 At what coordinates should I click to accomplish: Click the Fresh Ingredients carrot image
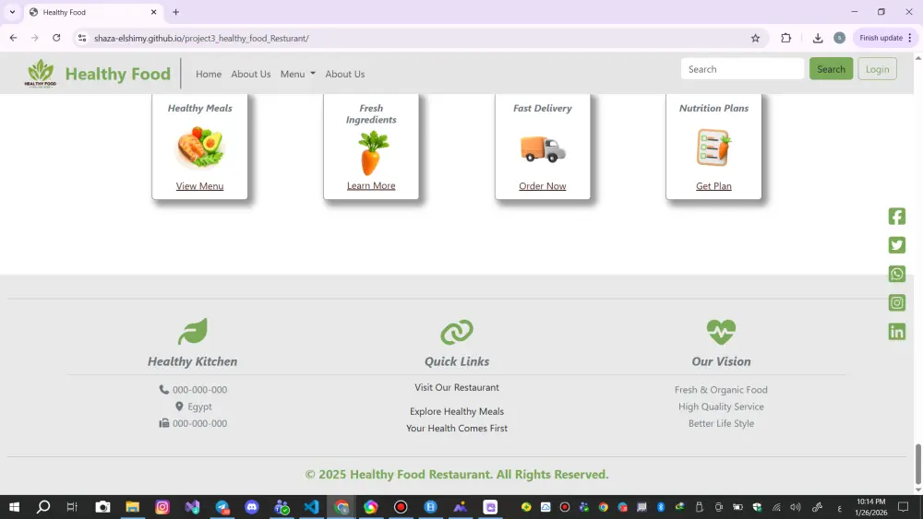[x=371, y=153]
